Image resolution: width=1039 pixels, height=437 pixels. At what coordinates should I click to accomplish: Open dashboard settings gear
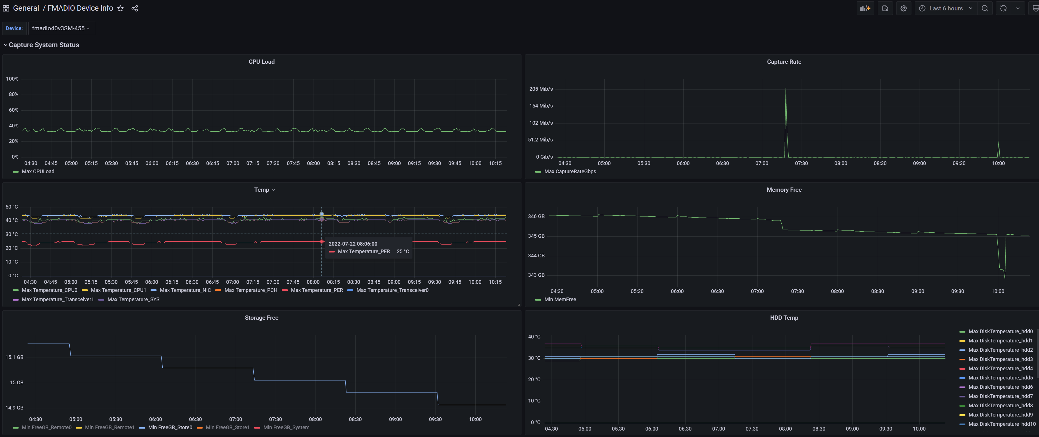(x=904, y=8)
